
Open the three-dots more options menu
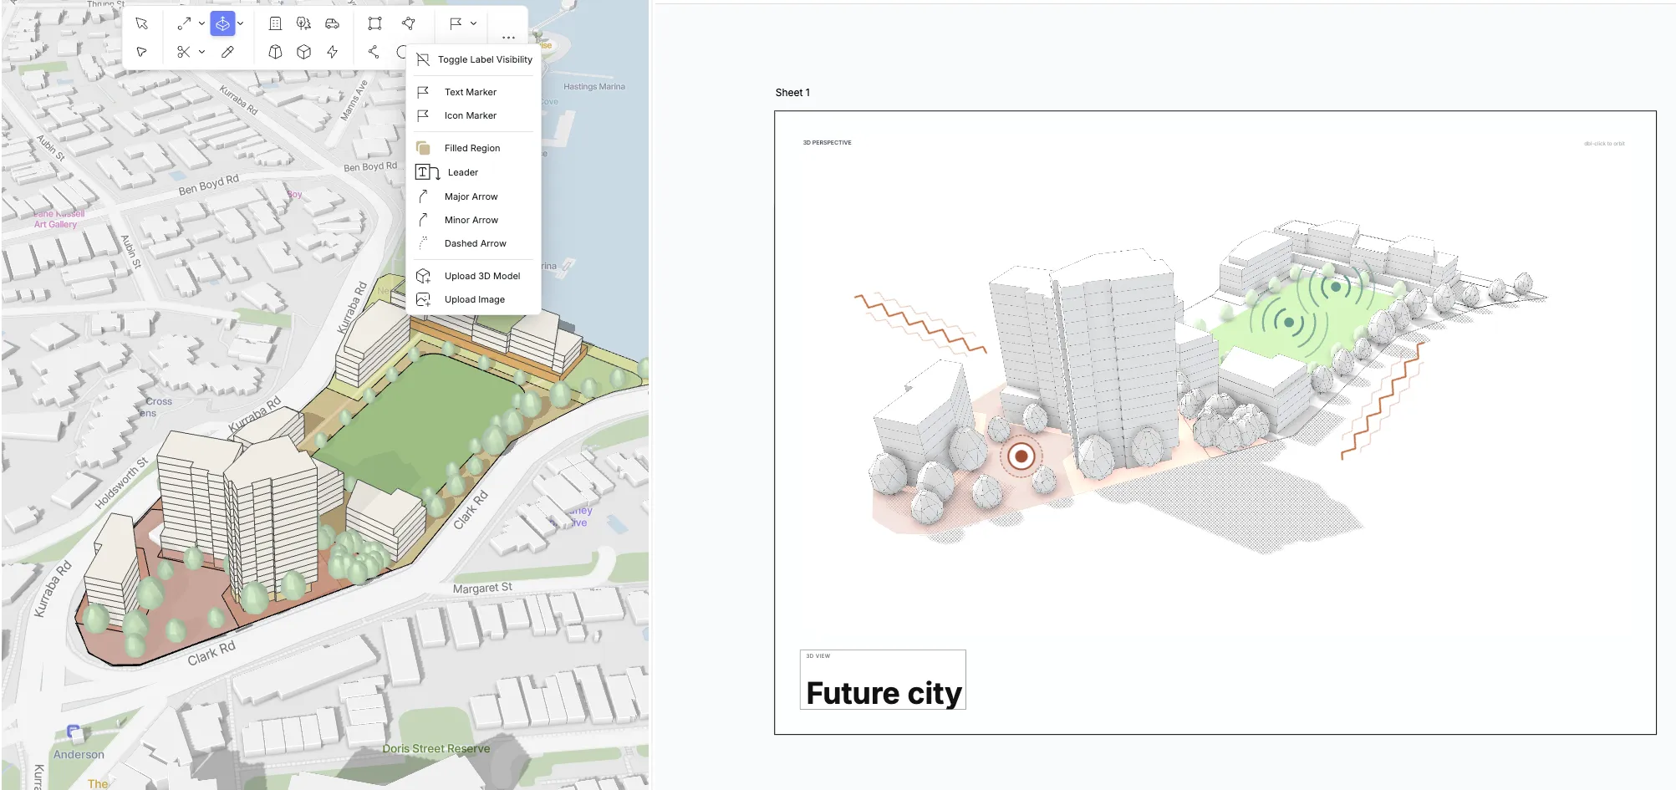click(x=508, y=38)
